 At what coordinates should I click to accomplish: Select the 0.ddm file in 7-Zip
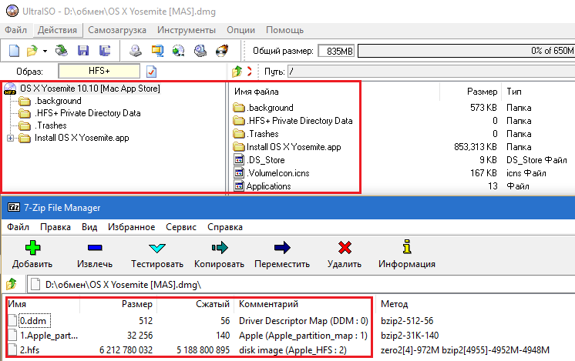(x=33, y=321)
